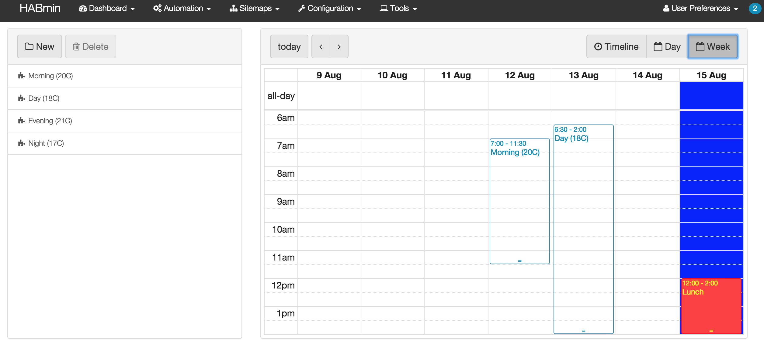764x348 pixels.
Task: Open the Sitemaps menu
Action: 255,9
